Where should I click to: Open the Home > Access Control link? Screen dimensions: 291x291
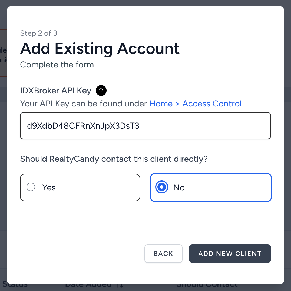coord(195,104)
